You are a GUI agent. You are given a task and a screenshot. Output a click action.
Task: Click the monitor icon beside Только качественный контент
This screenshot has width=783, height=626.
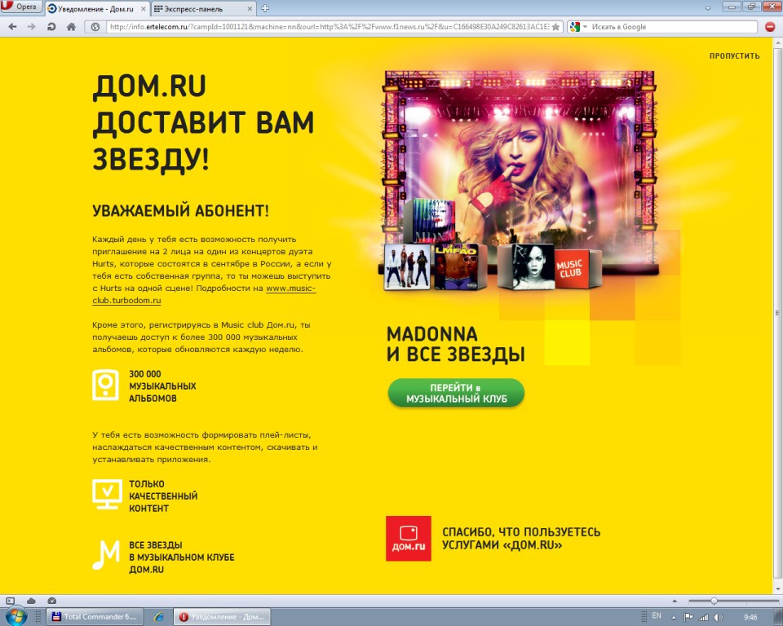point(107,494)
